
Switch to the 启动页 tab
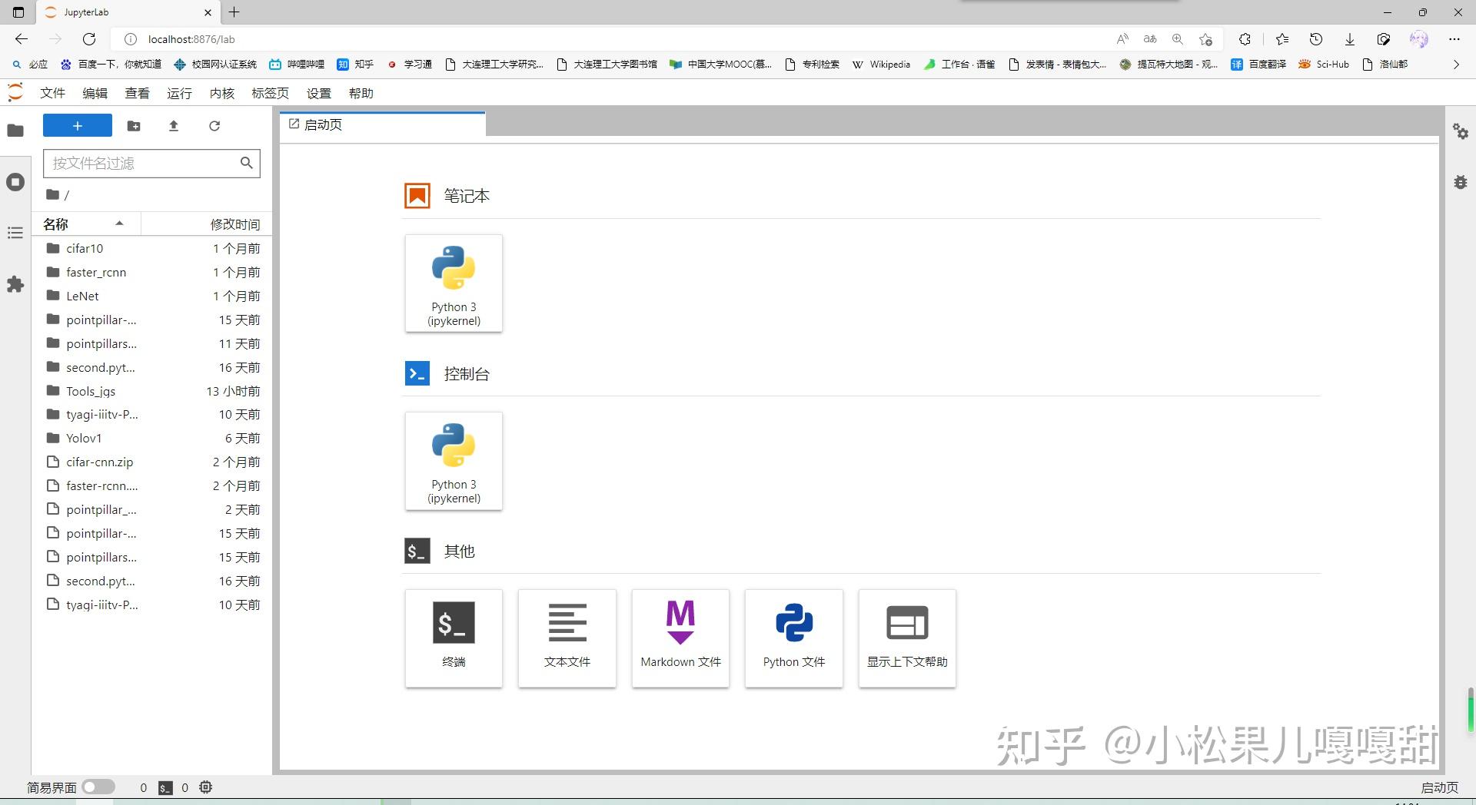pos(322,124)
